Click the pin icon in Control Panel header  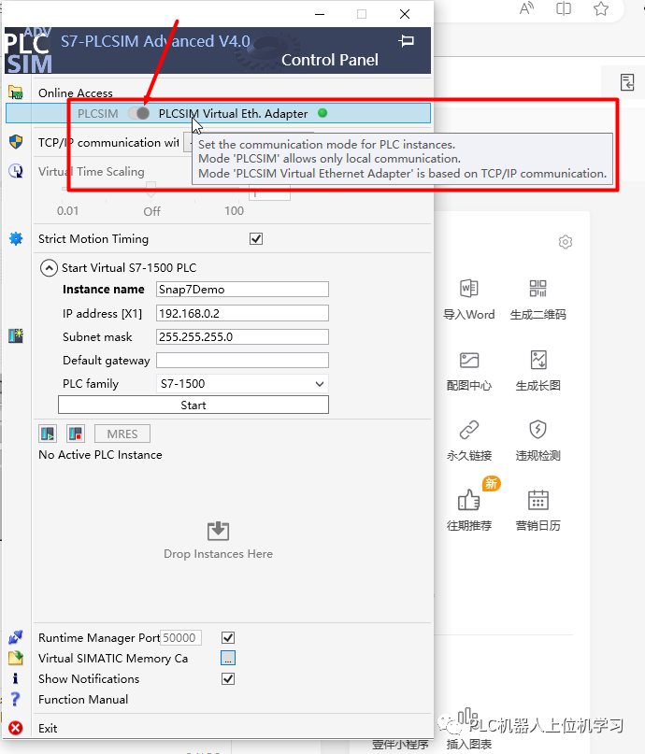coord(407,41)
